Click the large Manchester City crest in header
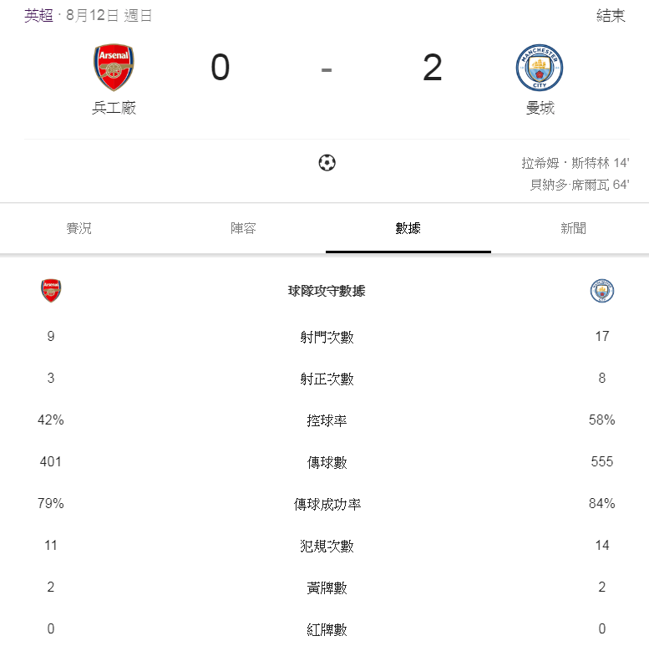 coord(540,68)
